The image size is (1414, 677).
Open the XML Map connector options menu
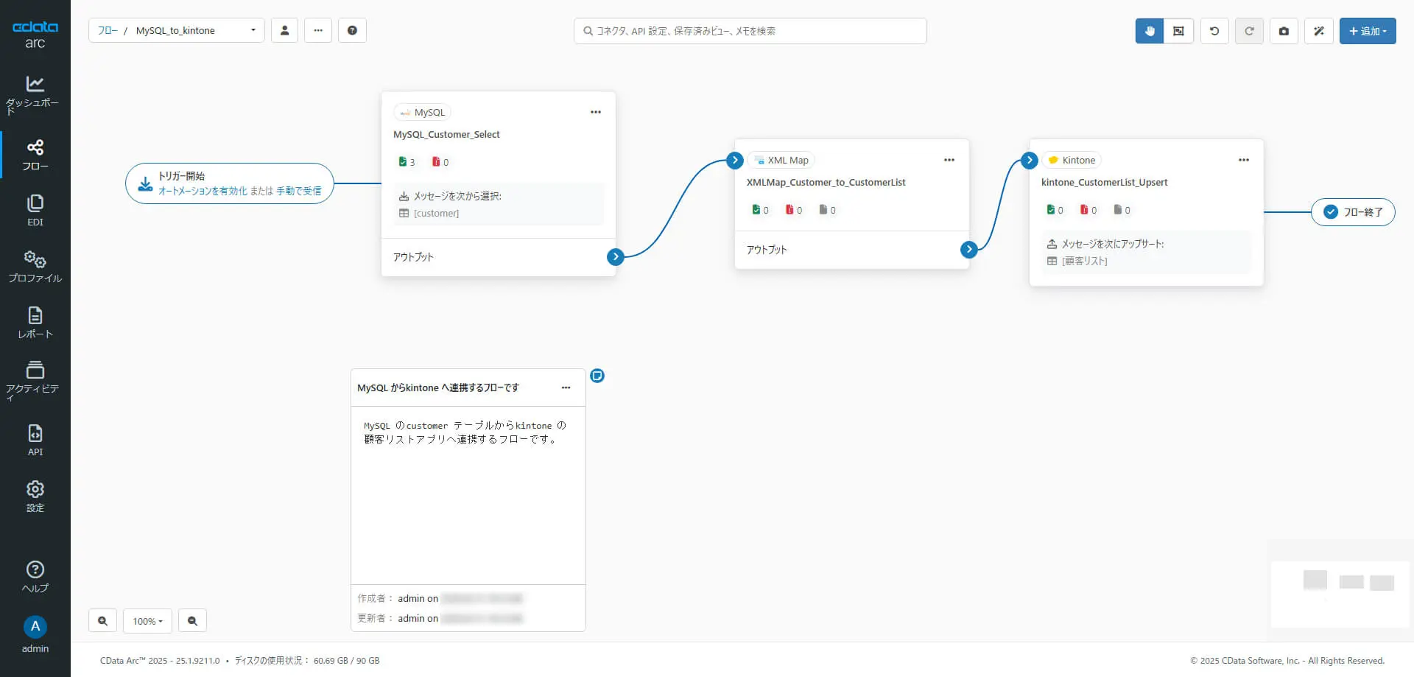(949, 160)
